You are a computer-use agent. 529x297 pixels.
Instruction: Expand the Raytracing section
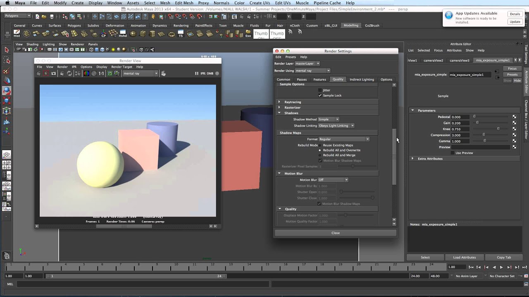[279, 102]
